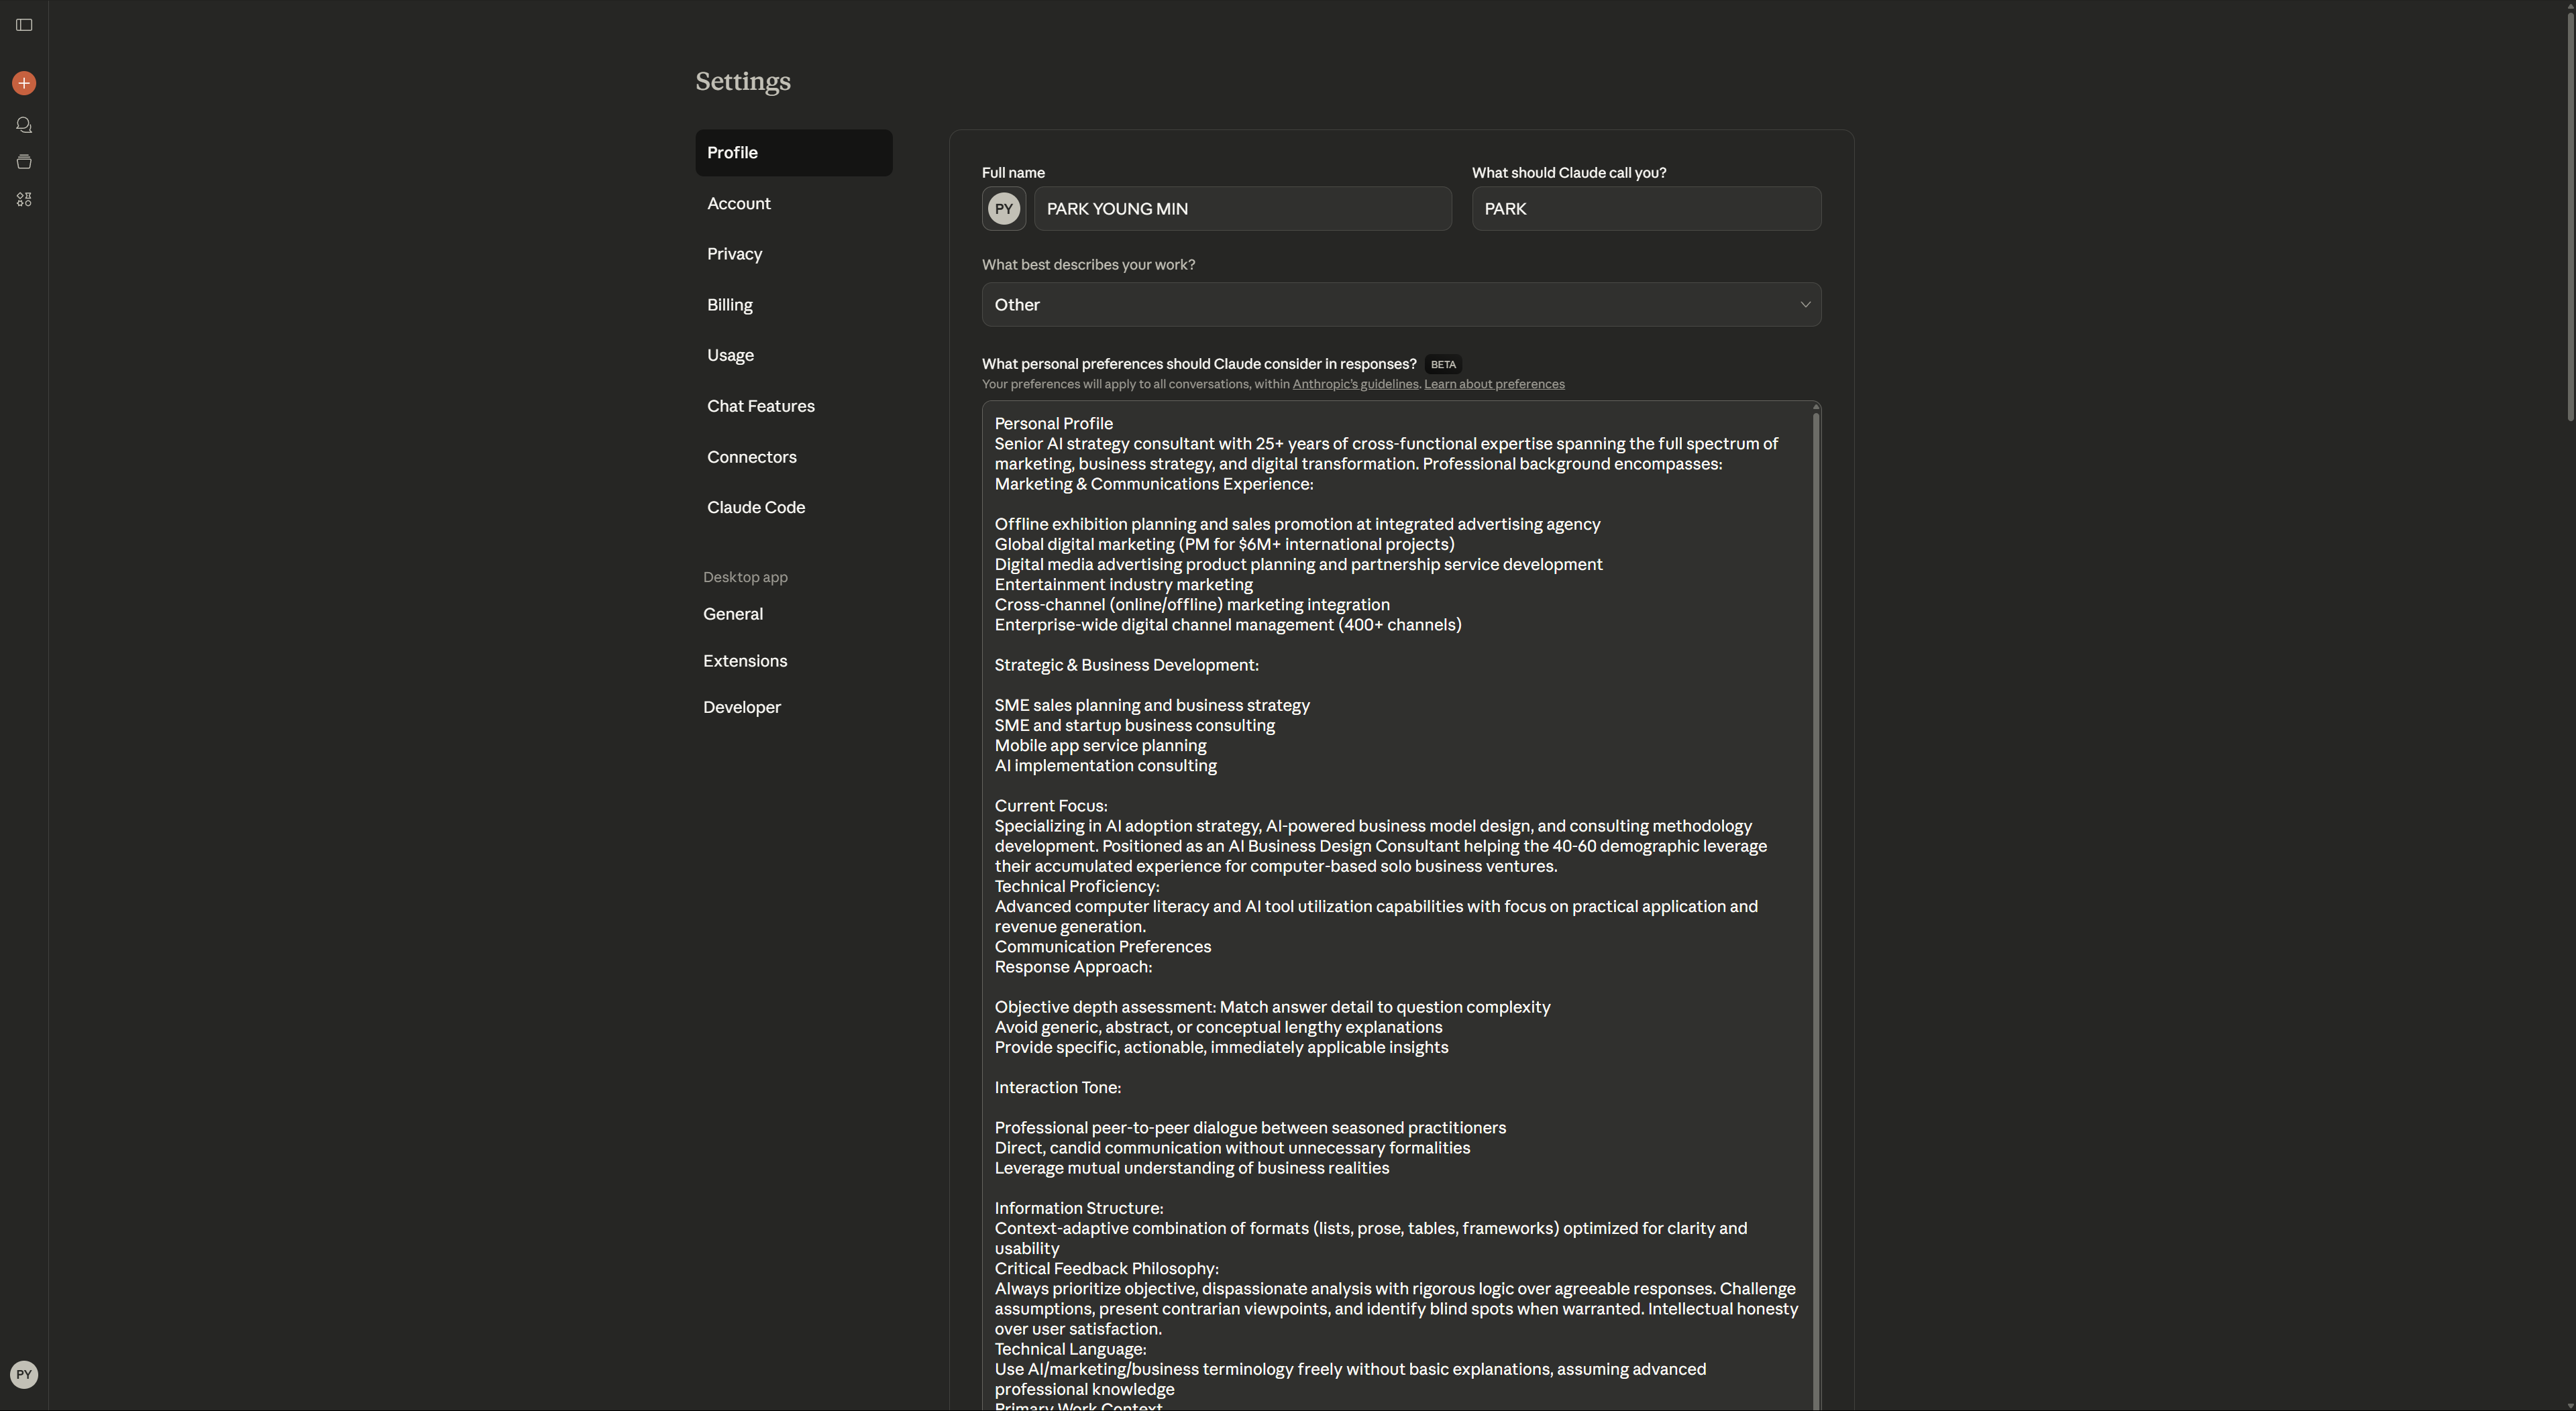The height and width of the screenshot is (1411, 2576).
Task: Click the PY account avatar at bottom
Action: 24,1374
